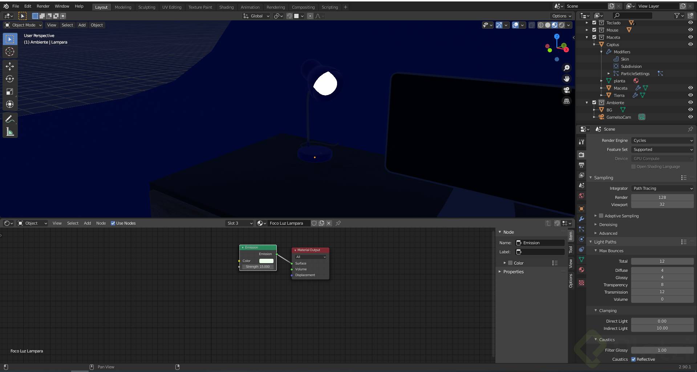This screenshot has width=697, height=372.
Task: Open the Render menu
Action: click(x=43, y=6)
